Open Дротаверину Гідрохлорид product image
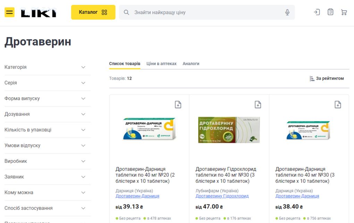 tap(229, 130)
